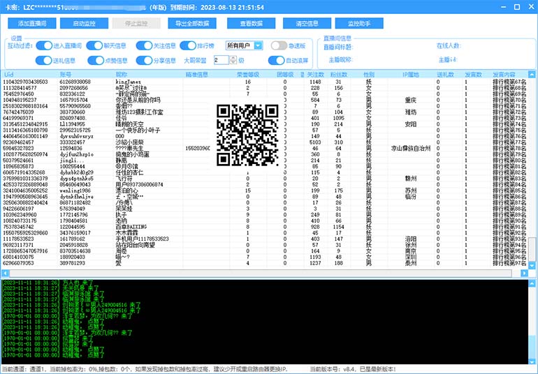
Task: Toggle the 送礼信息 switch
Action: click(x=43, y=61)
